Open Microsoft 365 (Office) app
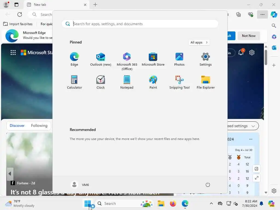The image size is (280, 210). (127, 62)
